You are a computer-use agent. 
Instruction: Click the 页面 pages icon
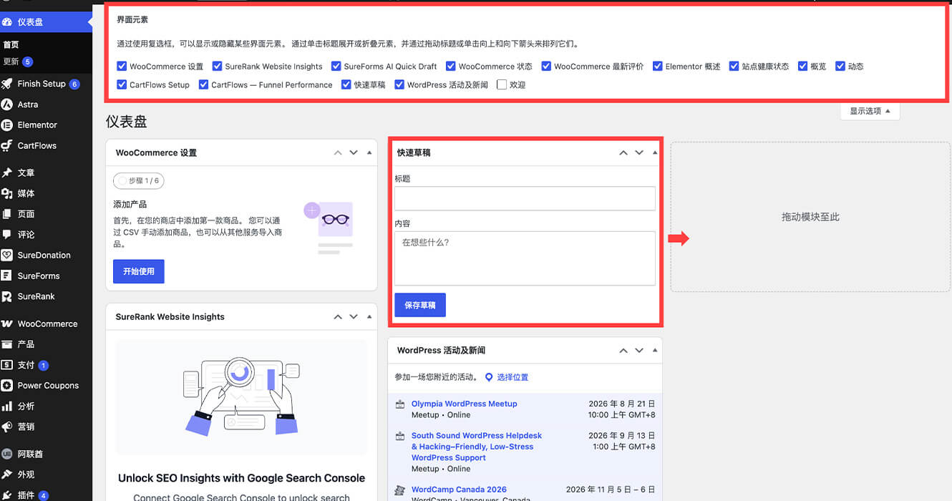[x=7, y=214]
